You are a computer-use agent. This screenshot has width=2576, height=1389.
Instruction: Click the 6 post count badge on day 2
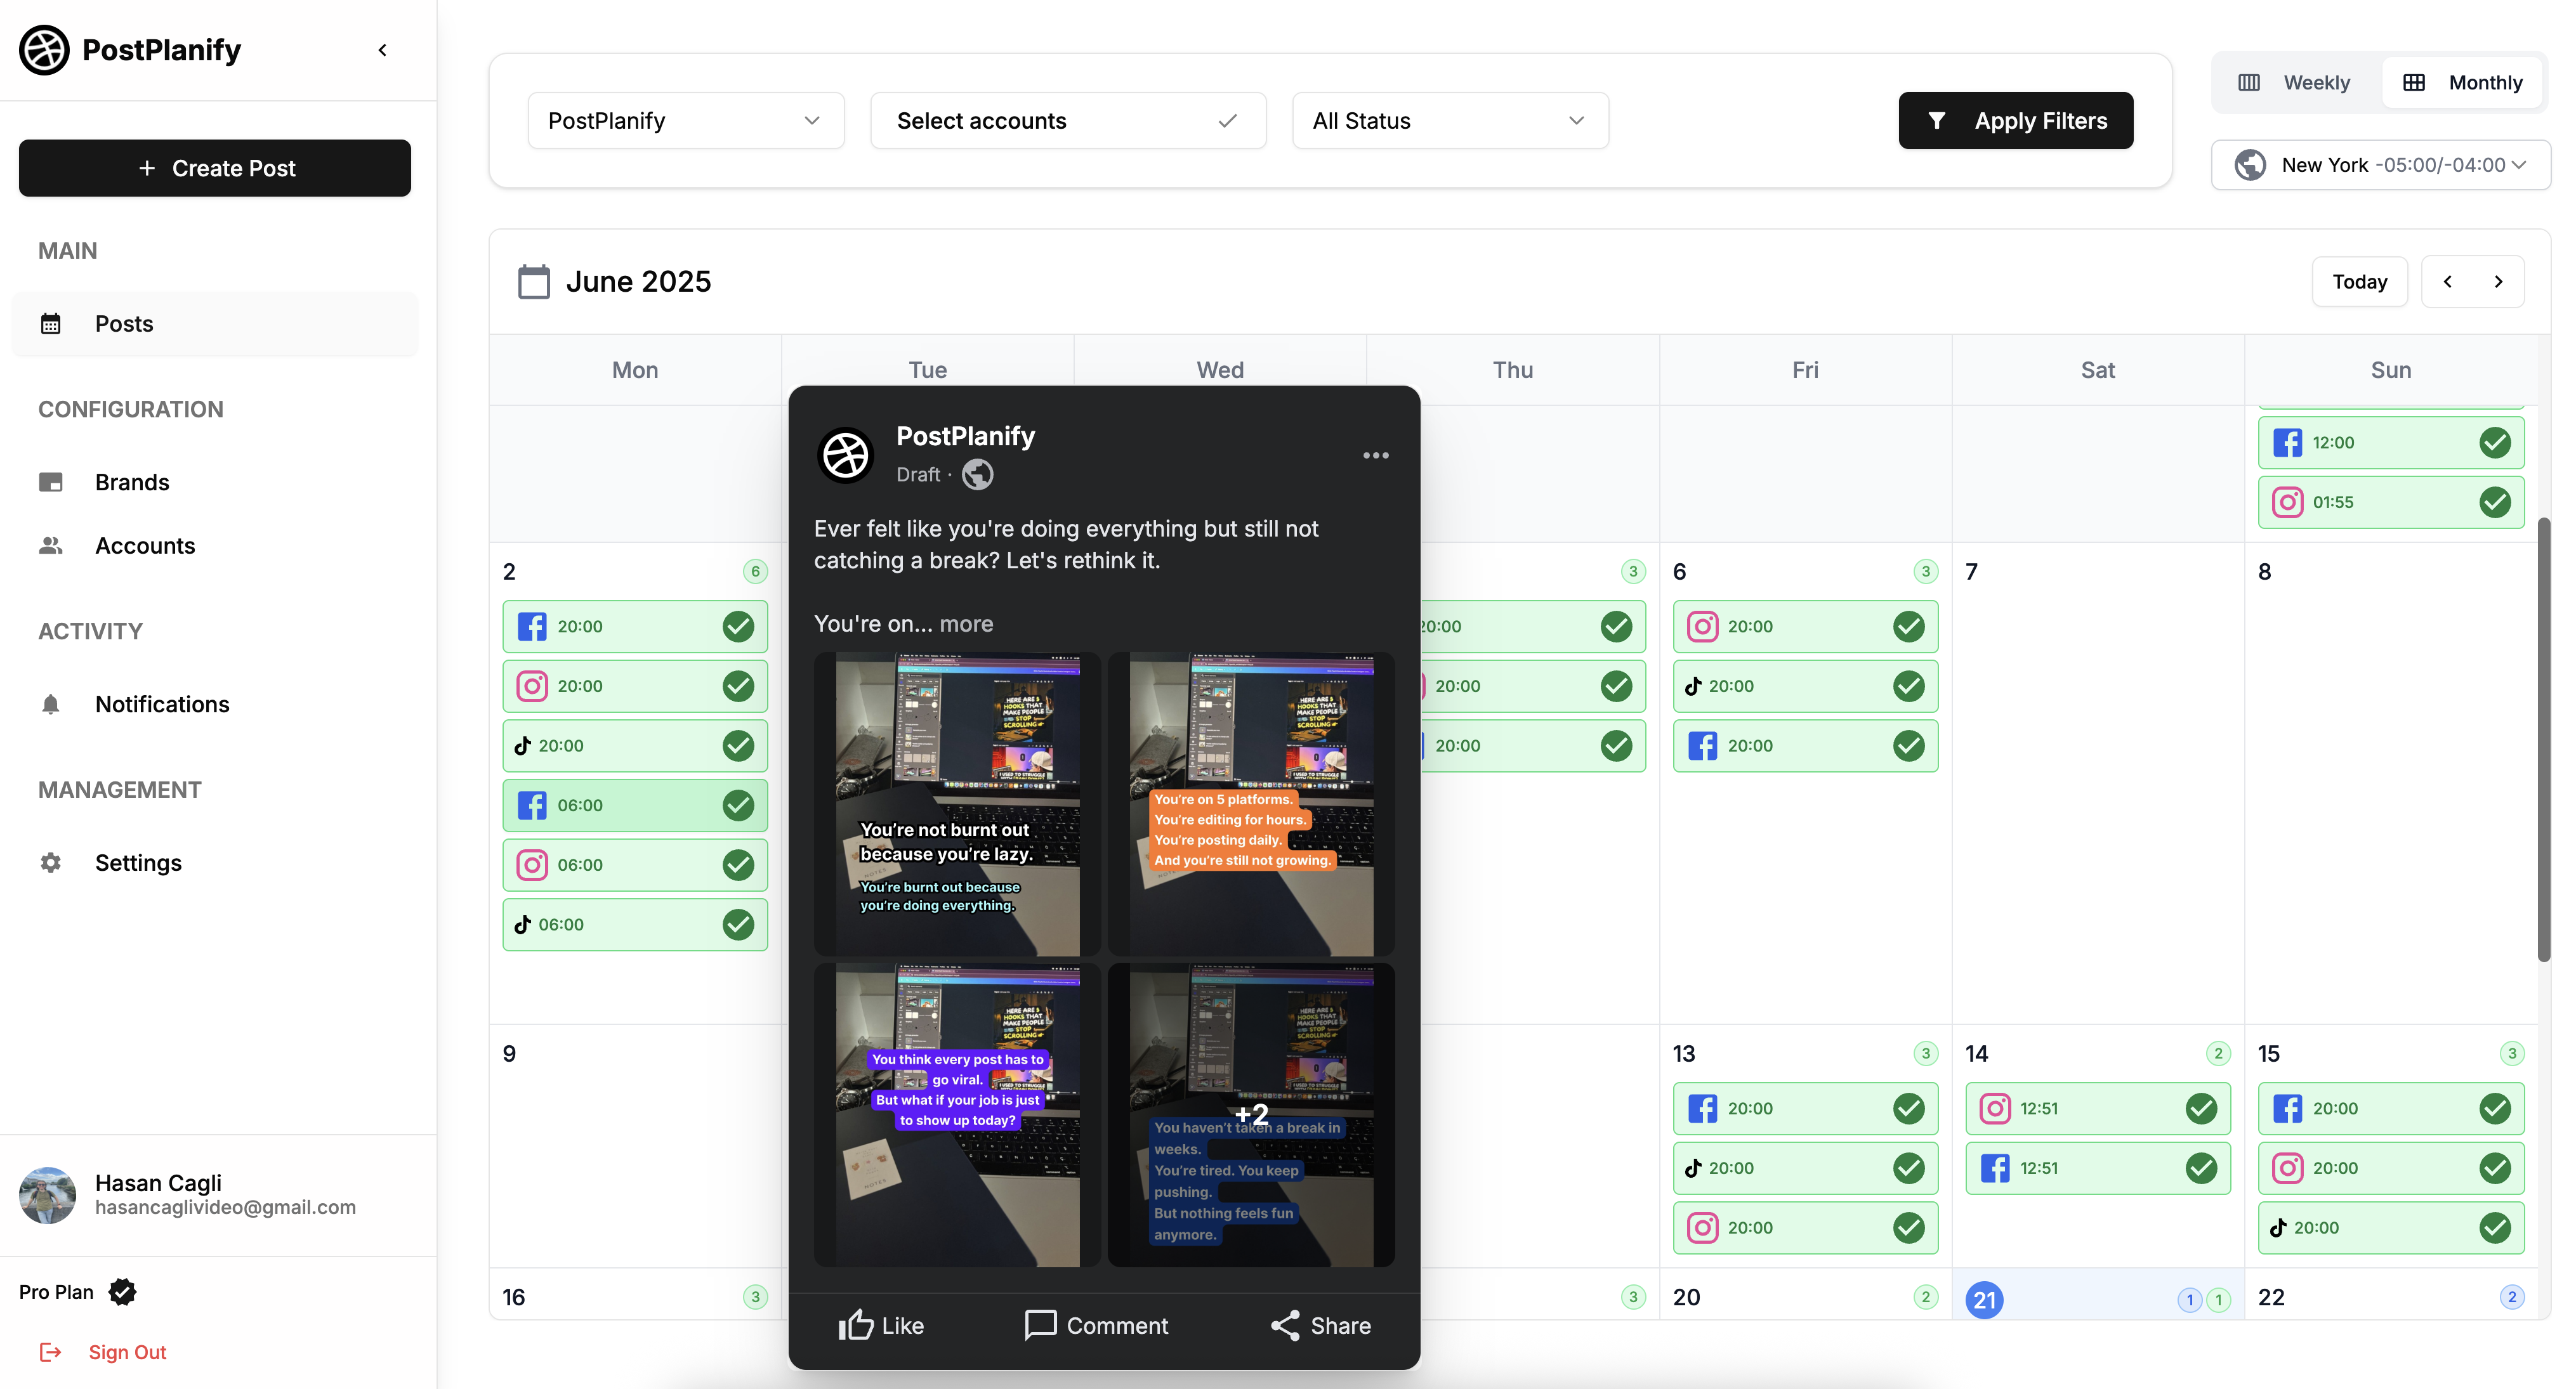click(x=755, y=571)
